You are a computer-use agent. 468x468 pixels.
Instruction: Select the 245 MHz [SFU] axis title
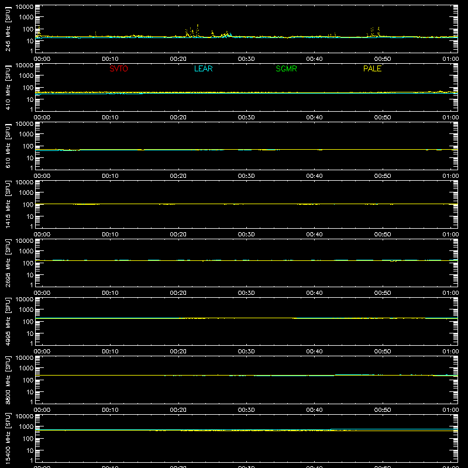click(x=8, y=29)
